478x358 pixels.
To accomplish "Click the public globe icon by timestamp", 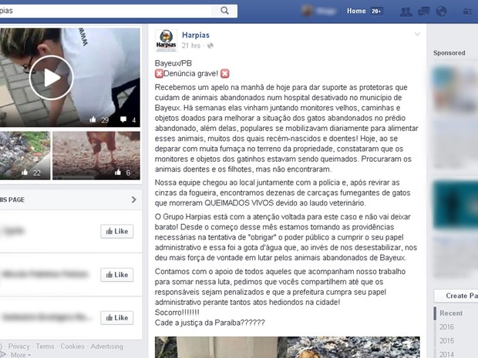I will click(x=210, y=45).
